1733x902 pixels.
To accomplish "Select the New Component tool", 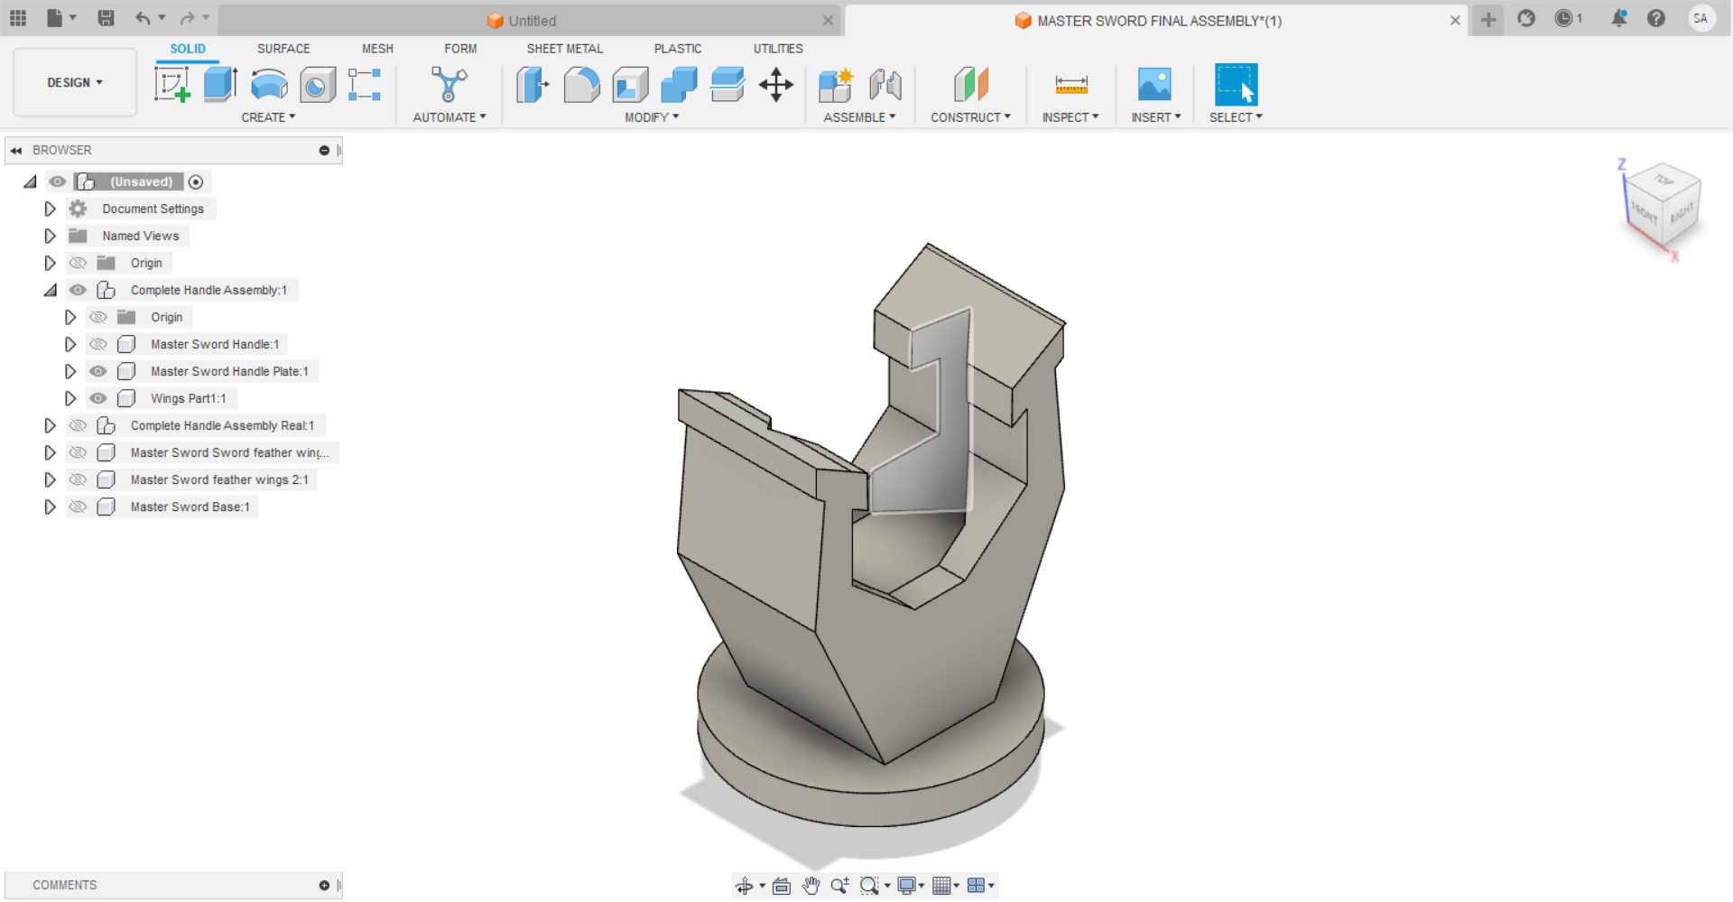I will coord(836,85).
